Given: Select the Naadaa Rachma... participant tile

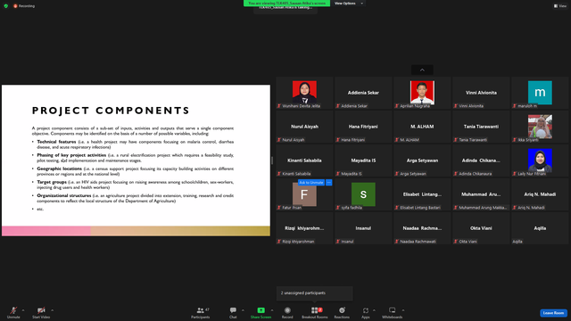Looking at the screenshot, I should (x=422, y=228).
